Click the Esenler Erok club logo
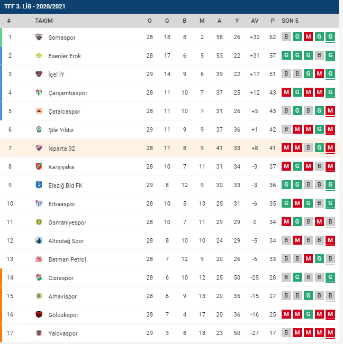 39,55
